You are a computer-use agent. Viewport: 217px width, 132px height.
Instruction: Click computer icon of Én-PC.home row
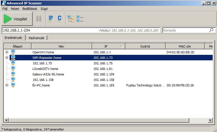tap(13, 85)
